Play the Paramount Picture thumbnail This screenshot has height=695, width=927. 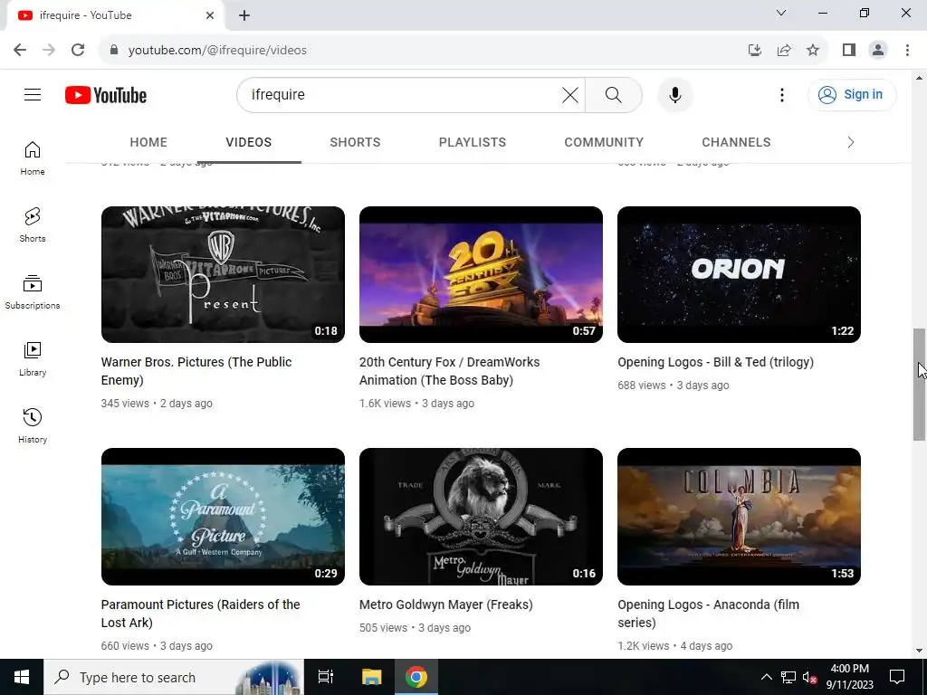point(223,517)
